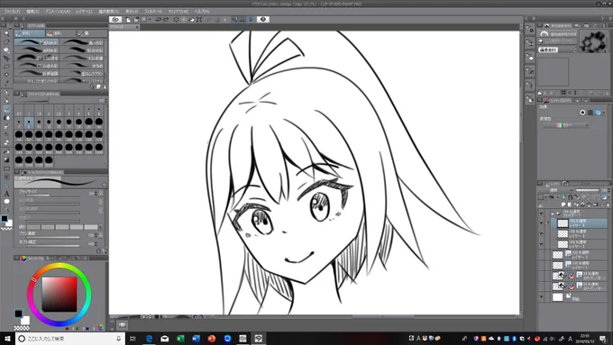Click the New canvas icon
Viewport: 613px width, 345px height.
128,20
